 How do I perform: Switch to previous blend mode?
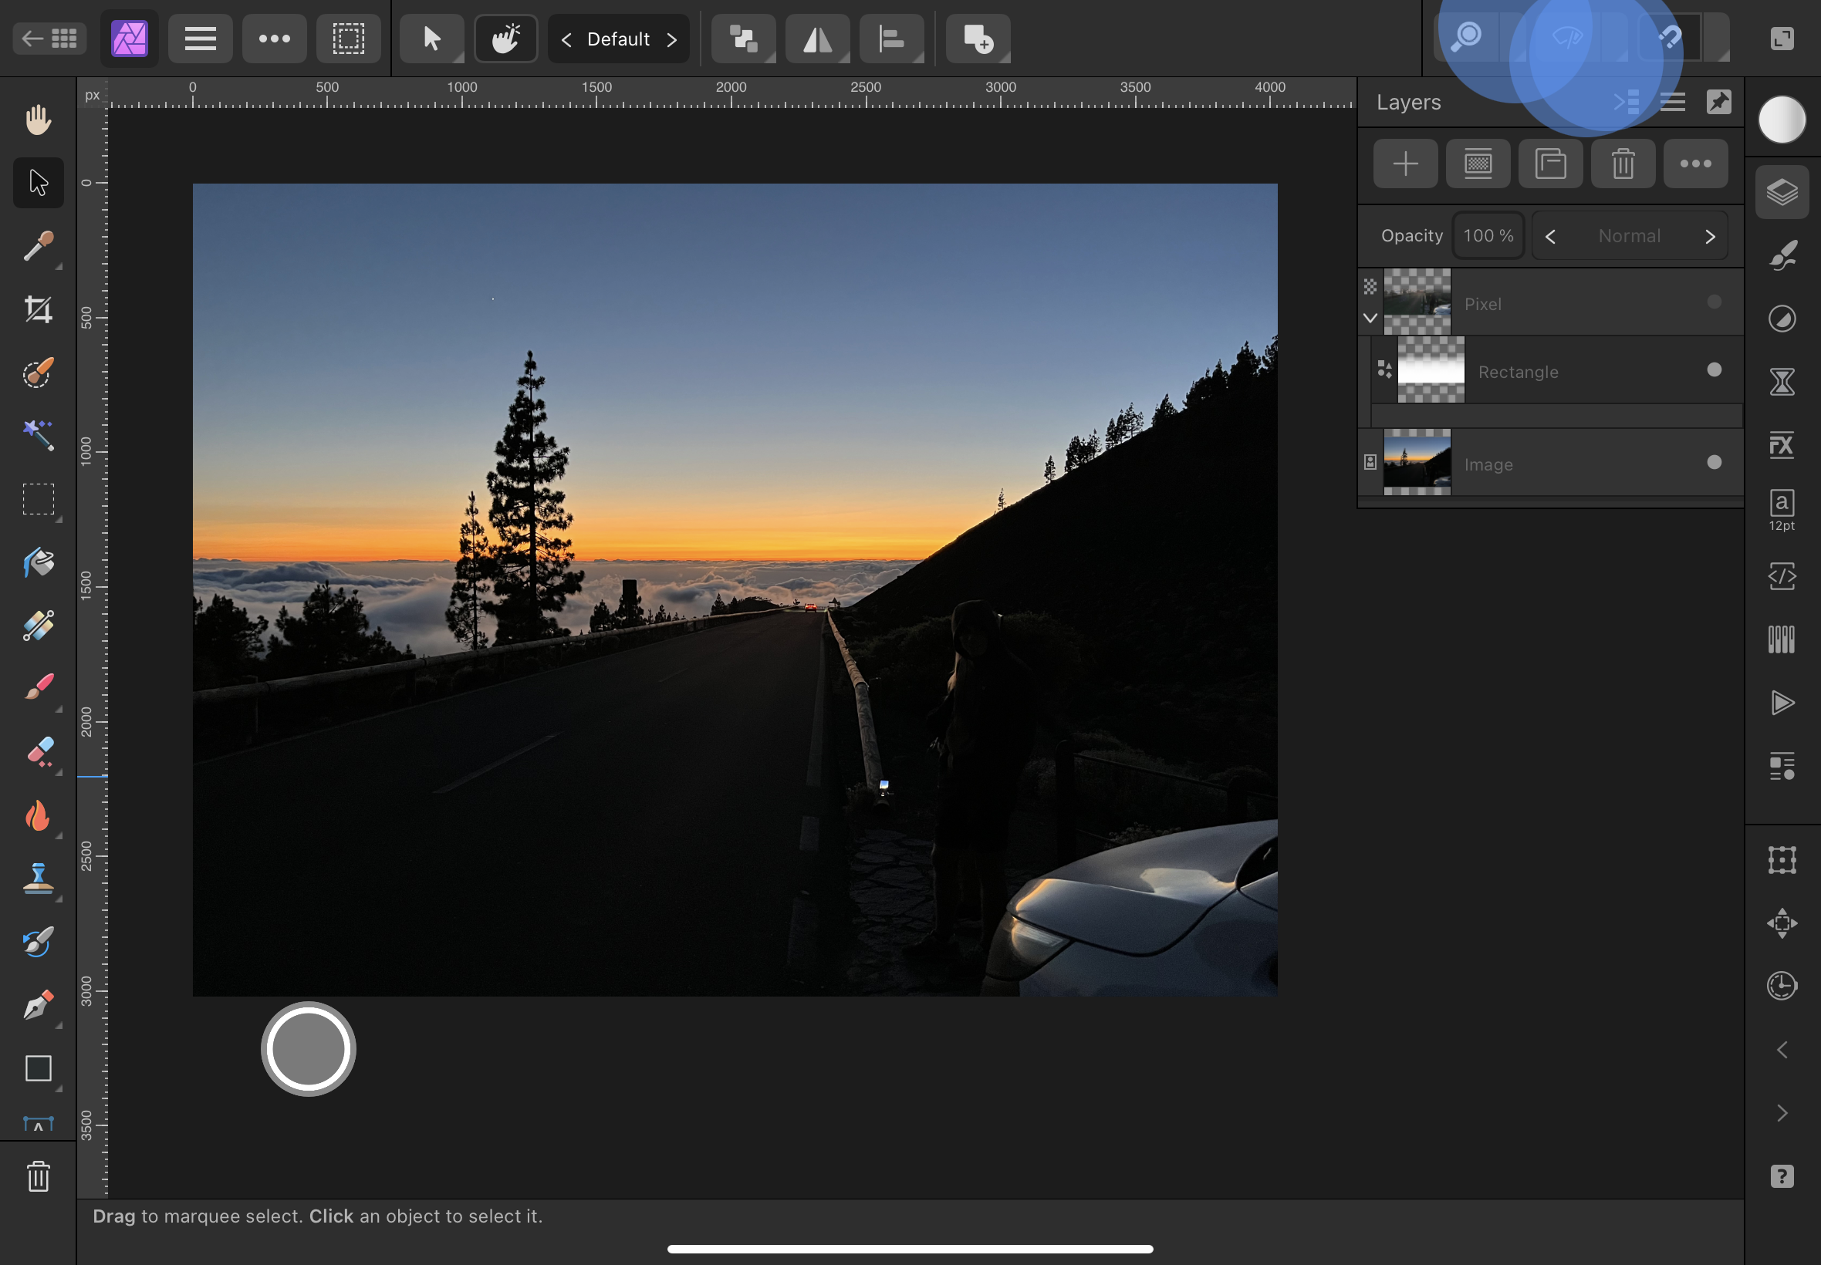[1550, 236]
